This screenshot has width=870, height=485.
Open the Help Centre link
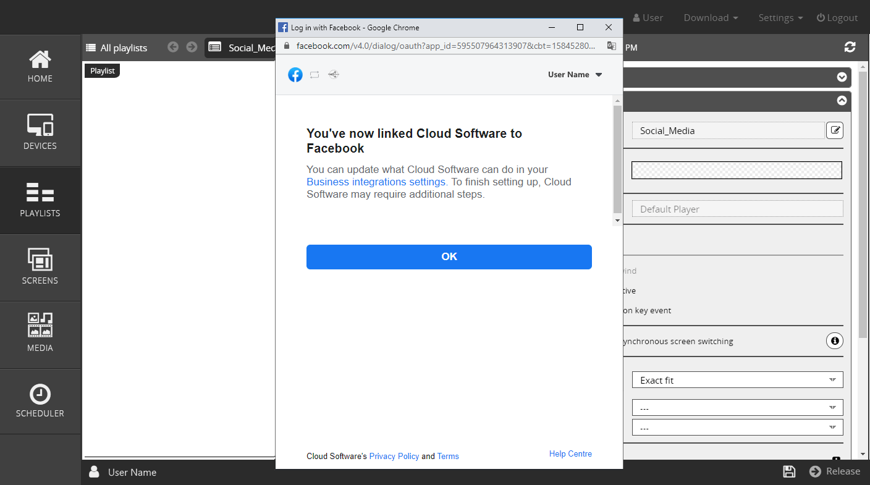570,453
